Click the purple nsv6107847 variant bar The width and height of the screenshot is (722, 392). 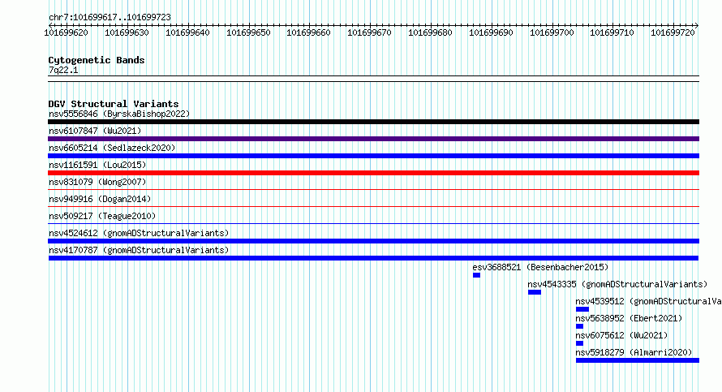point(373,139)
